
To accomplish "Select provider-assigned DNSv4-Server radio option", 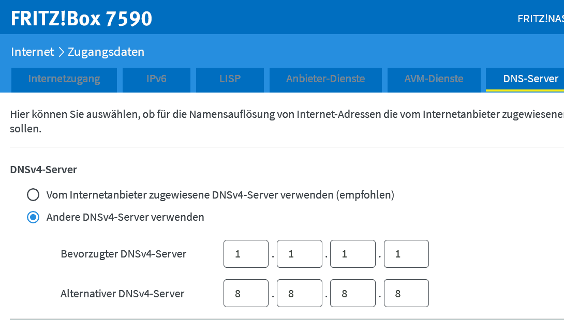I will click(33, 195).
